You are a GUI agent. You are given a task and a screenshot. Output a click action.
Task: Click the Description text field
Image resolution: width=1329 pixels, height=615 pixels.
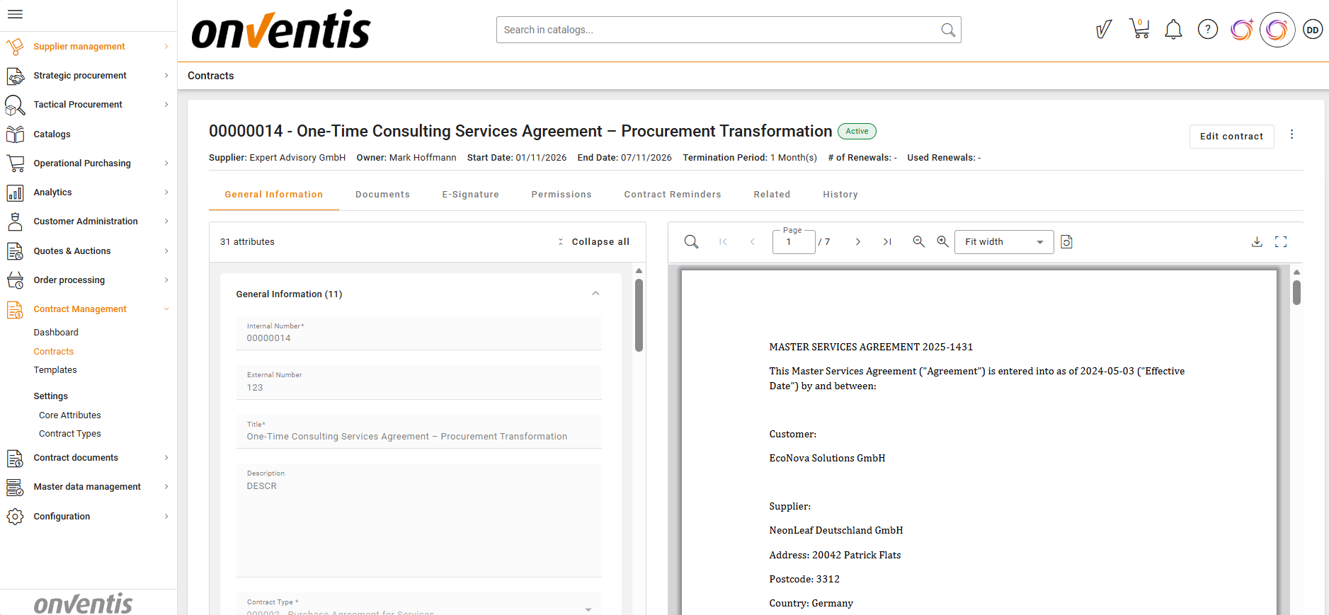point(419,520)
